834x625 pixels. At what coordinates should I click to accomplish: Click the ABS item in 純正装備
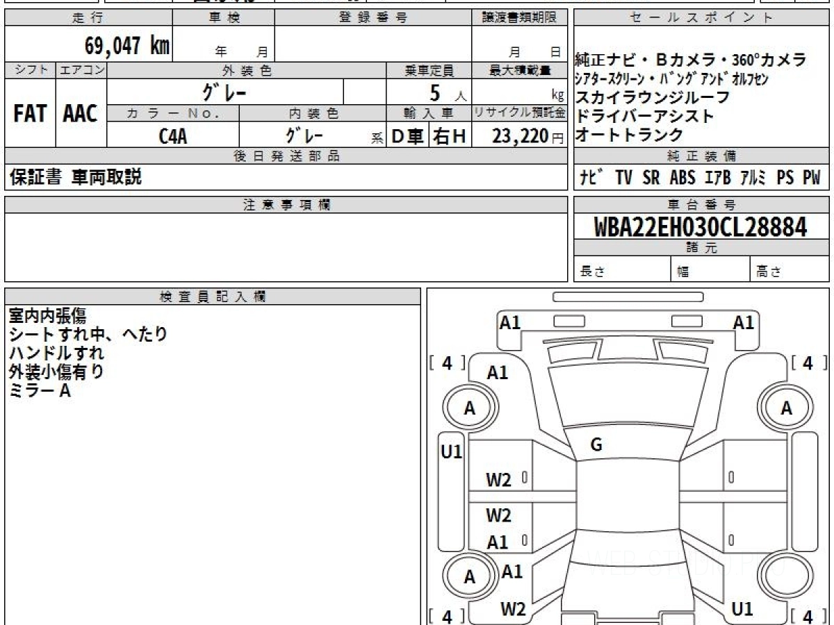(x=682, y=178)
